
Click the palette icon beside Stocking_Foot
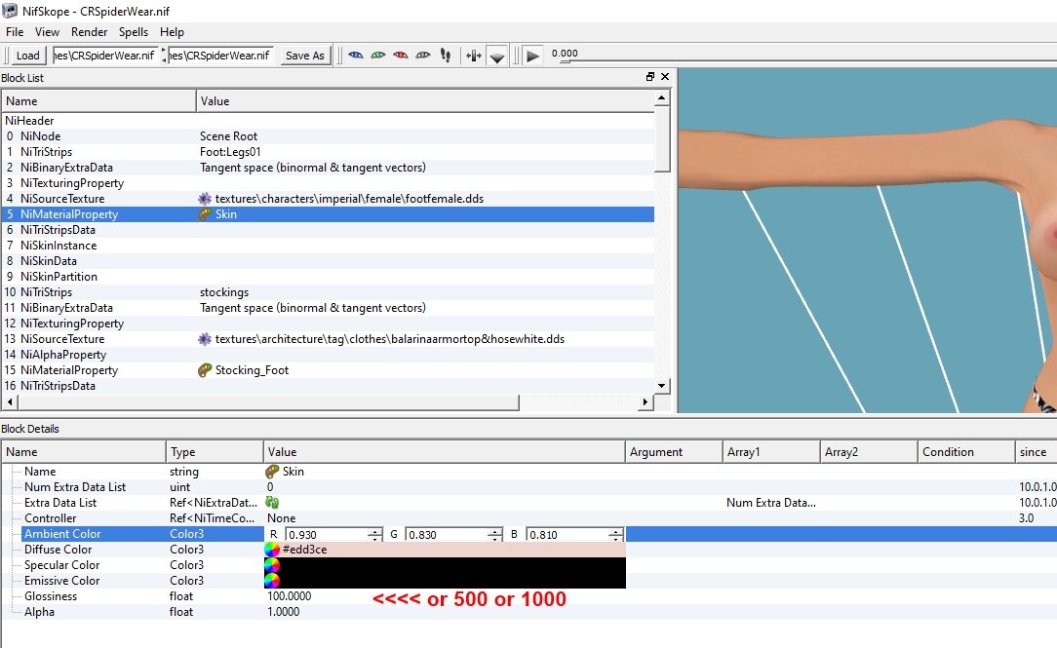pos(205,370)
